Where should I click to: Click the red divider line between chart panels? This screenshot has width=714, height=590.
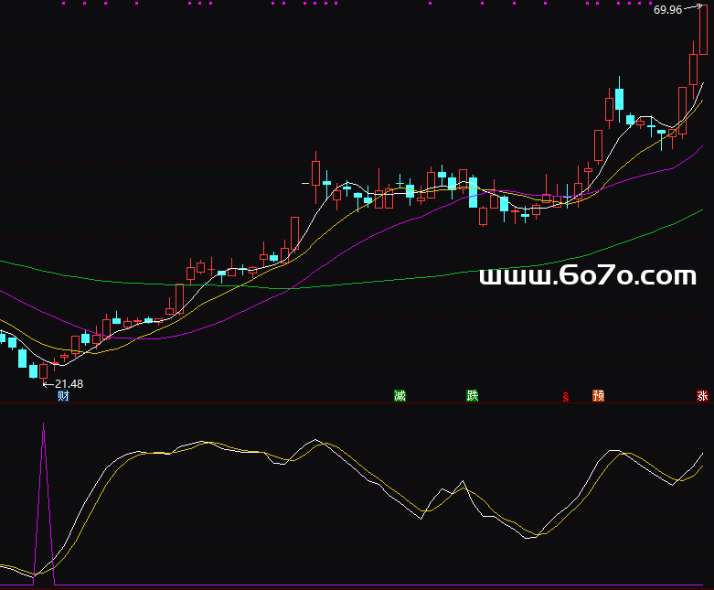coord(357,402)
